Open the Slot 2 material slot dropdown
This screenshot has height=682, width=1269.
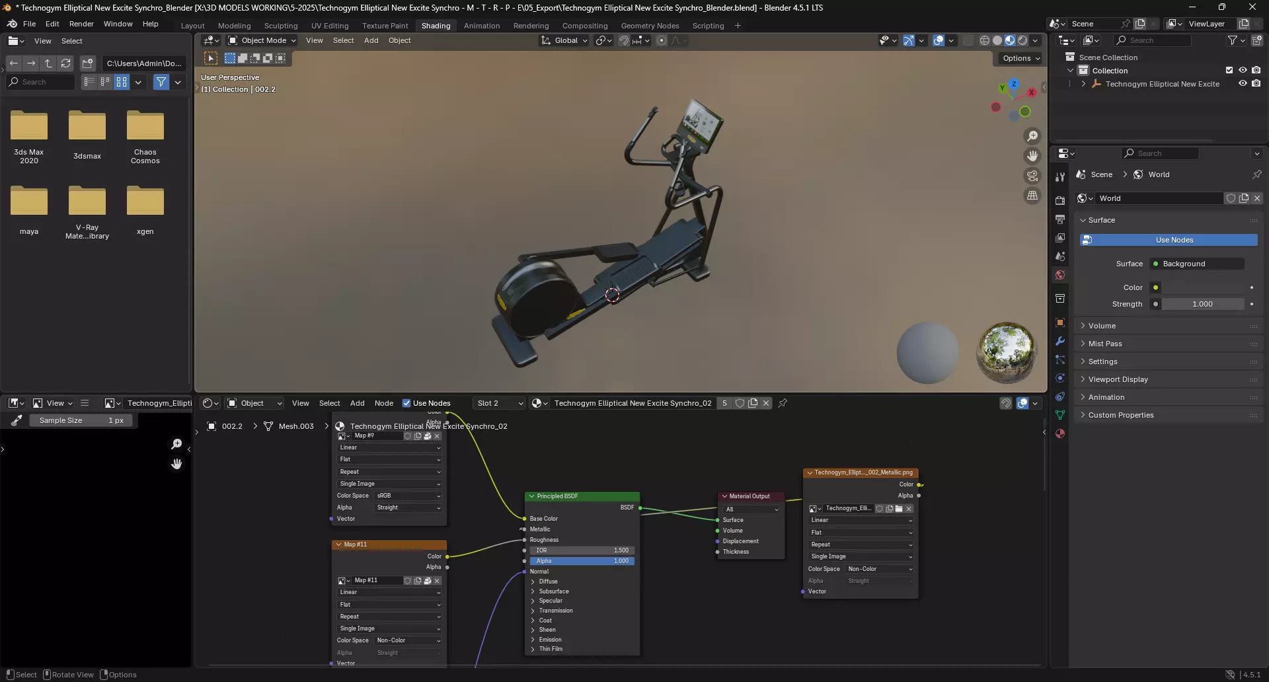click(500, 403)
